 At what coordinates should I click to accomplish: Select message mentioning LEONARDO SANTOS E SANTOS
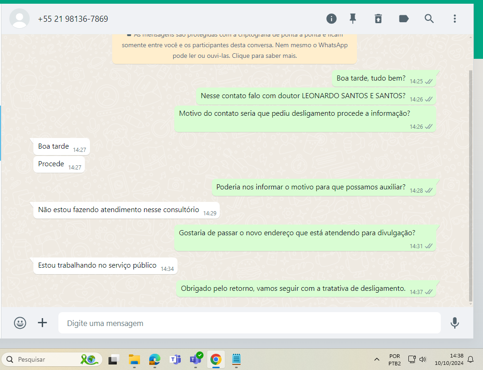(x=316, y=96)
